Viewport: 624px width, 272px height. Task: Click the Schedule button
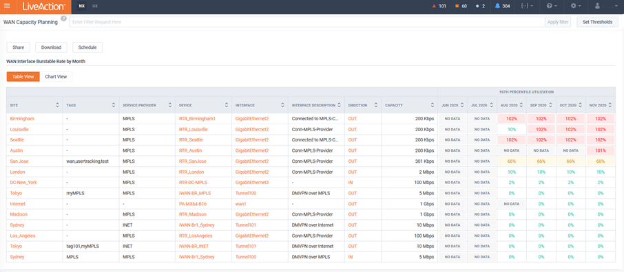[87, 47]
